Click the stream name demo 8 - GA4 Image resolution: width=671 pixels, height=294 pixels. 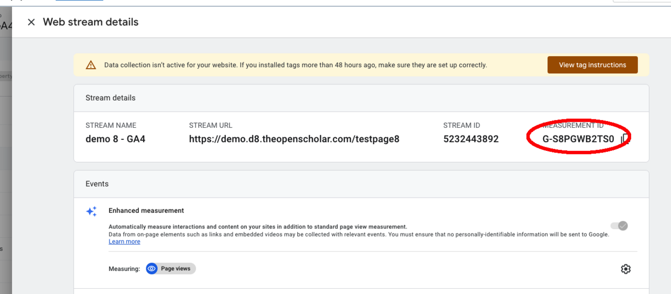pyautogui.click(x=115, y=139)
